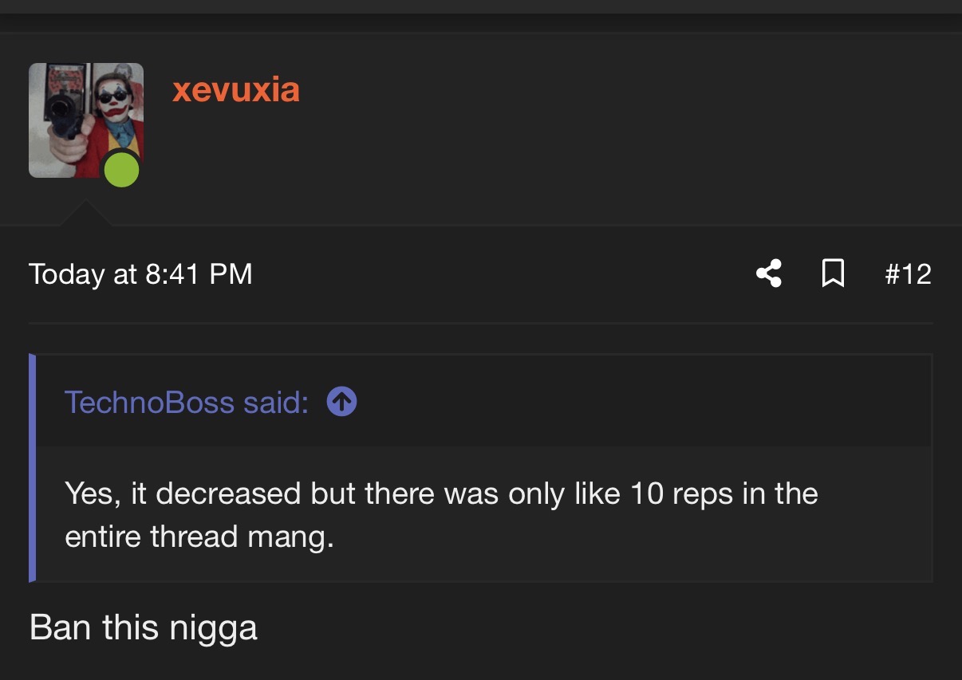Viewport: 962px width, 680px height.
Task: Click the empty area right of the quote attribution
Action: pos(638,403)
